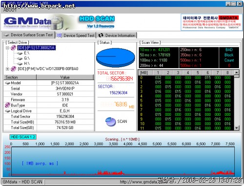Image resolution: width=244 pixels, height=186 pixels.
Task: Click the HDD SCAN 1.2 button
Action: point(23,137)
